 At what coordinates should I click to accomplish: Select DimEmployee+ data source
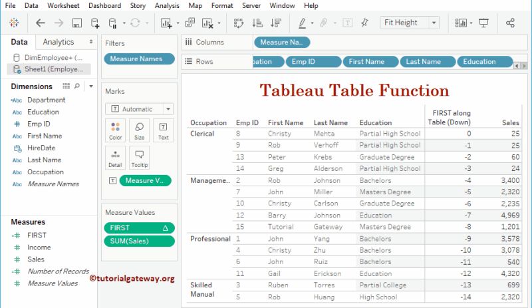[49, 57]
